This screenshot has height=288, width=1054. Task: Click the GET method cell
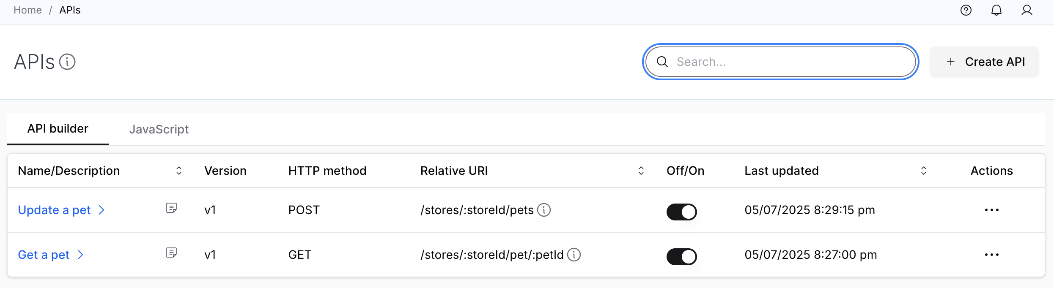tap(300, 255)
